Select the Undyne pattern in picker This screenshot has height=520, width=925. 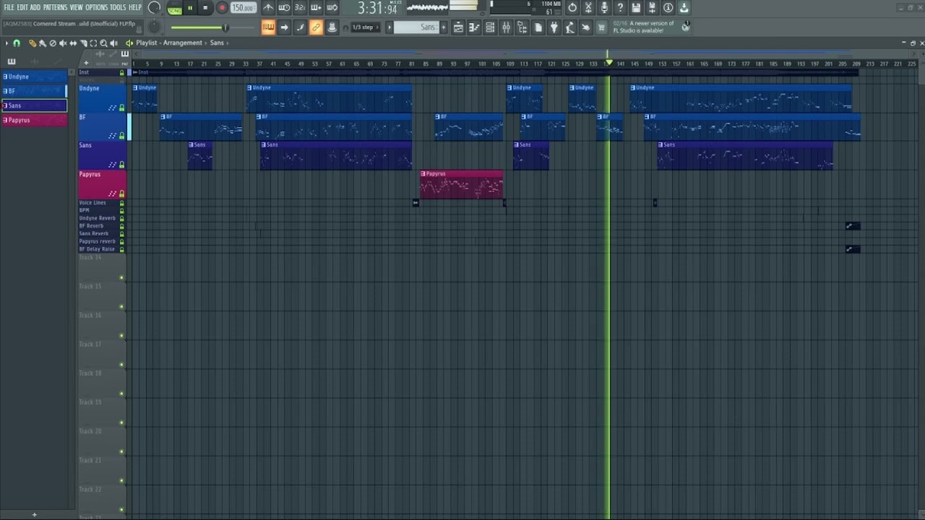click(x=34, y=77)
